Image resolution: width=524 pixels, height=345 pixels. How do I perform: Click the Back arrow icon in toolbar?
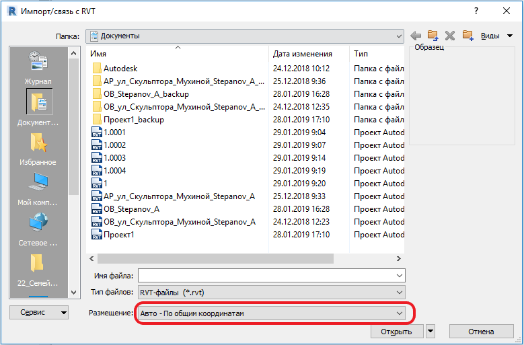(x=416, y=36)
